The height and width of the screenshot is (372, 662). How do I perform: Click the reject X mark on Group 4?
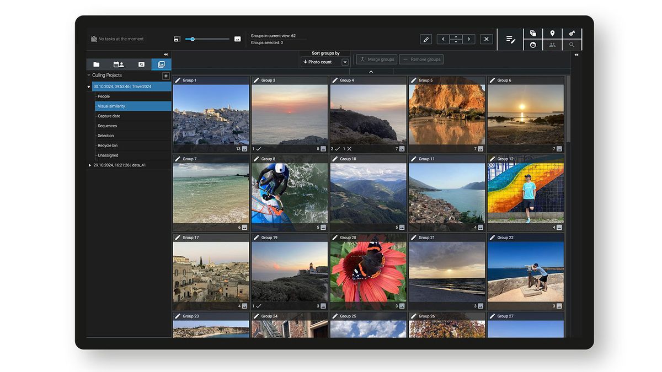point(349,149)
